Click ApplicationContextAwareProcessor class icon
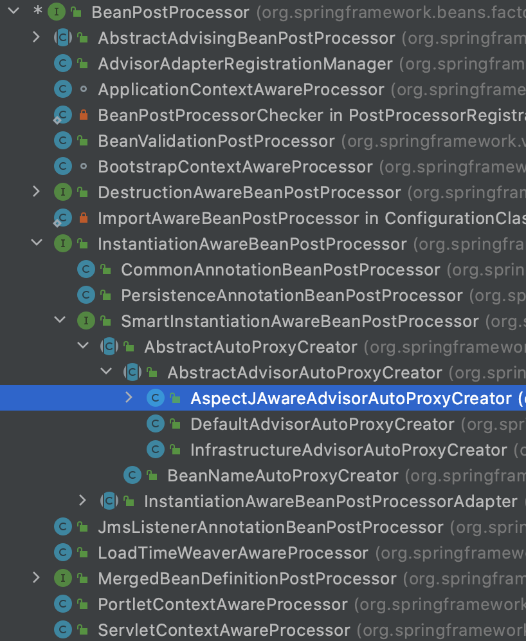526x641 pixels. 63,89
